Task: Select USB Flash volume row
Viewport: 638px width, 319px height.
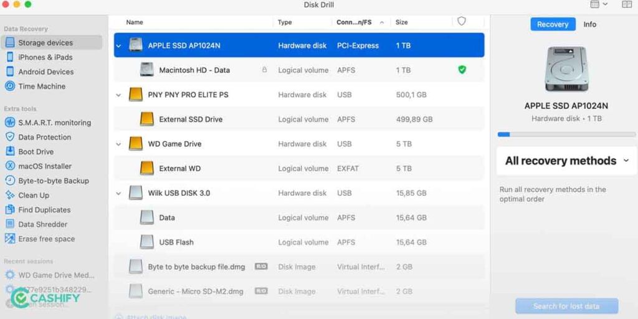Action: point(299,242)
